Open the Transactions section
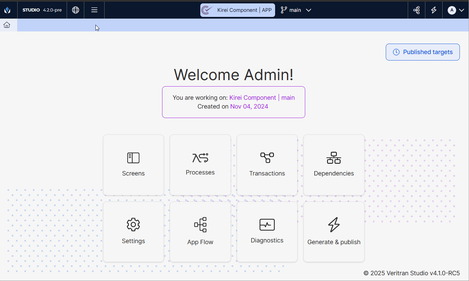The image size is (469, 281). tap(267, 165)
